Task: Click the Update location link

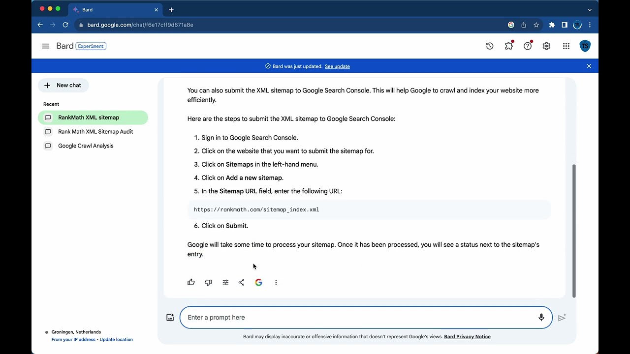Action: (116, 340)
